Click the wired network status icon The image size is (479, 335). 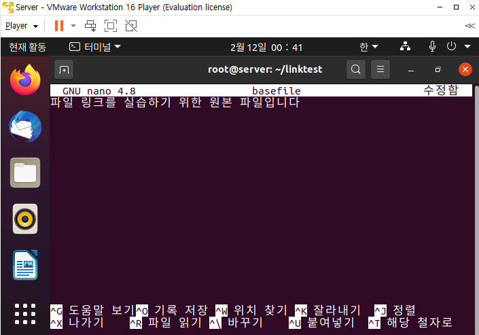tap(405, 46)
